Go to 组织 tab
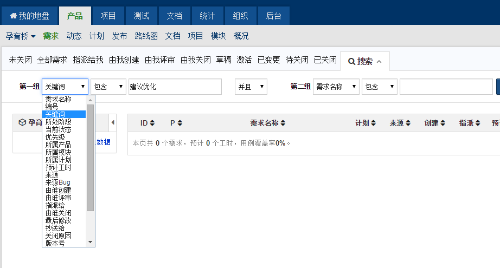Image resolution: width=500 pixels, height=268 pixels. coord(240,16)
